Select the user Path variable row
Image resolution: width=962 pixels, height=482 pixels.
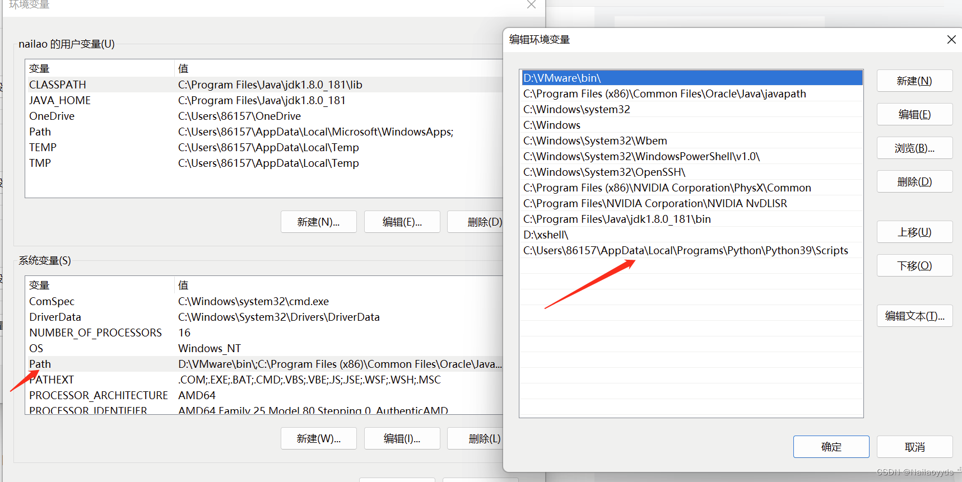(x=264, y=132)
